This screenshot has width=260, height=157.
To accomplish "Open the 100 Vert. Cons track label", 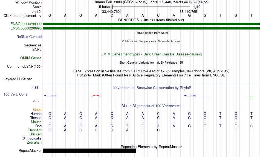I will tap(15, 94).
